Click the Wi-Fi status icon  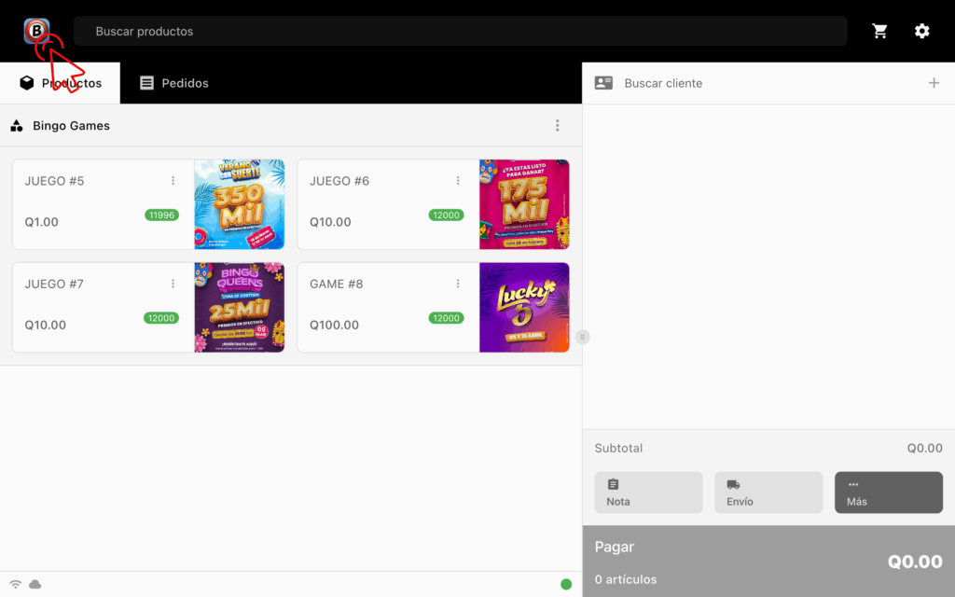[x=16, y=585]
